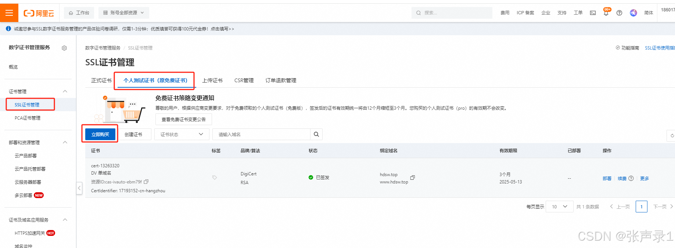
Task: Click the Aliyun logo
Action: 39,13
